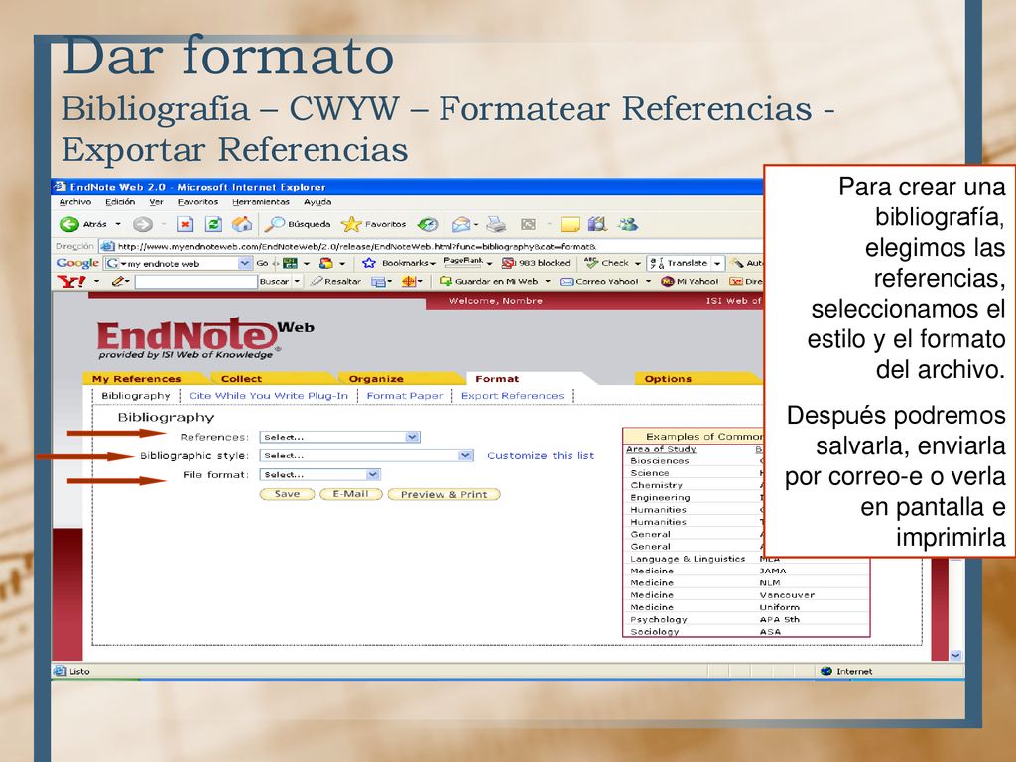Open the mail envelope icon
This screenshot has width=1016, height=762.
[460, 224]
